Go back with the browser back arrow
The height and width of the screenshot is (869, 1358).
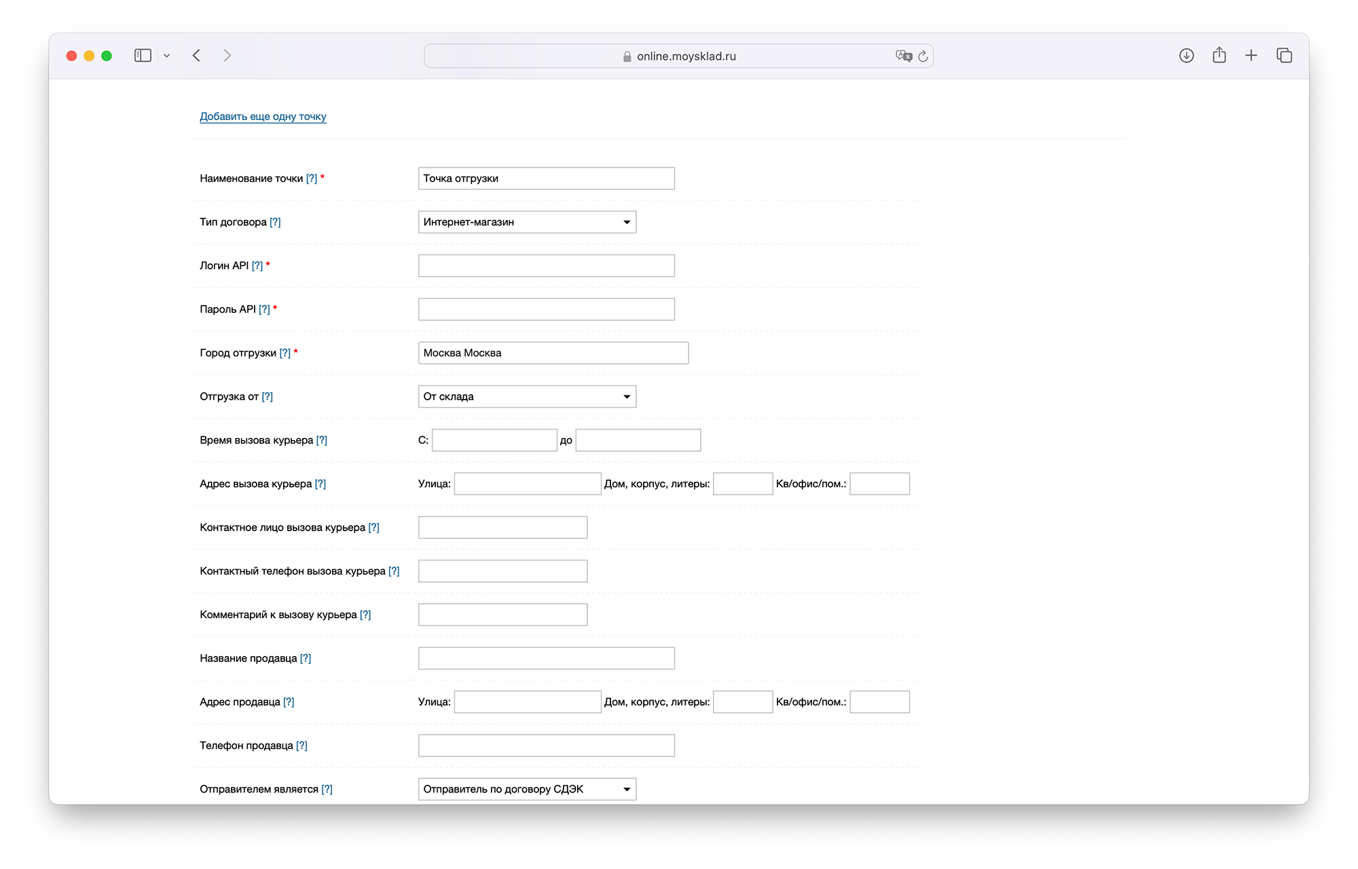pyautogui.click(x=197, y=56)
